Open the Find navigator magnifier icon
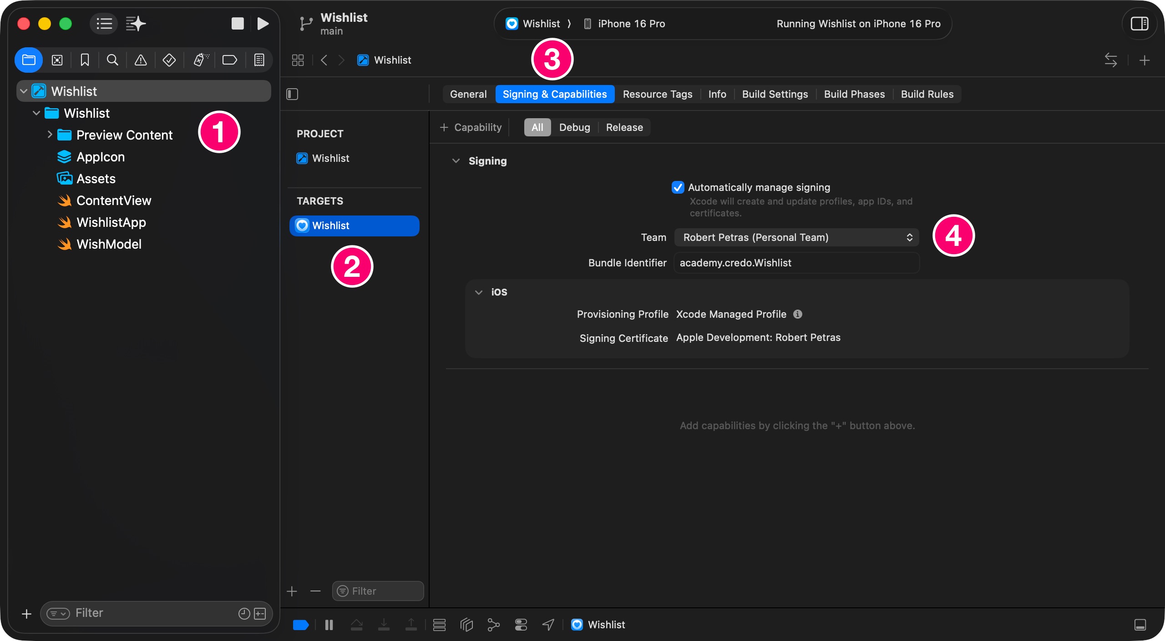The height and width of the screenshot is (641, 1165). click(x=112, y=60)
